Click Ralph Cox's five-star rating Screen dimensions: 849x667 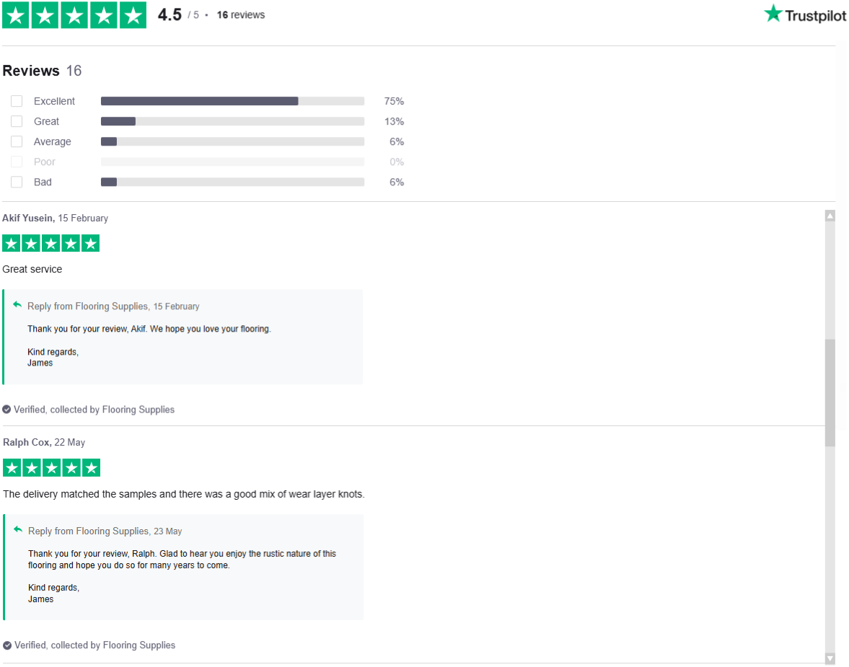(x=51, y=468)
